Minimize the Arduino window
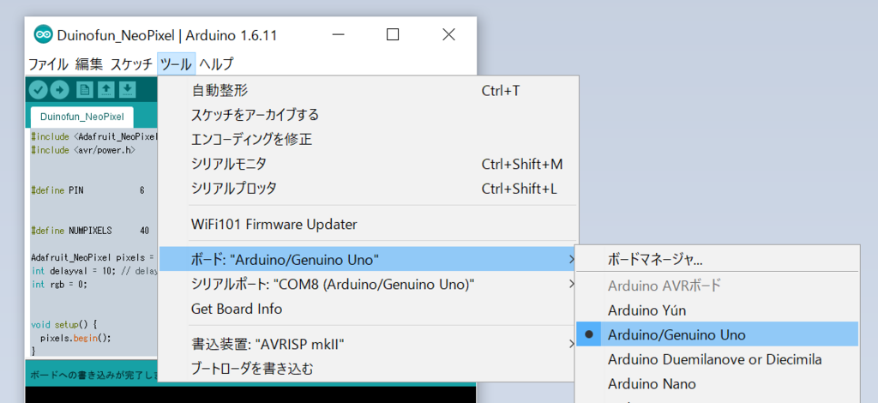This screenshot has width=878, height=403. [338, 34]
